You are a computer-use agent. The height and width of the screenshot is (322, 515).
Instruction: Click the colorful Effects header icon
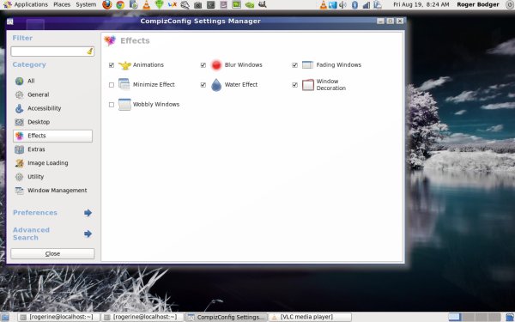[x=110, y=40]
